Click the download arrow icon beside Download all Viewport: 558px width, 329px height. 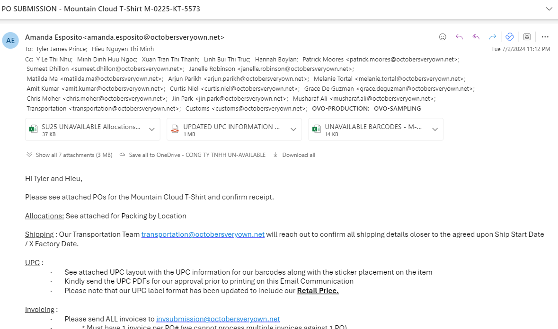click(x=275, y=155)
